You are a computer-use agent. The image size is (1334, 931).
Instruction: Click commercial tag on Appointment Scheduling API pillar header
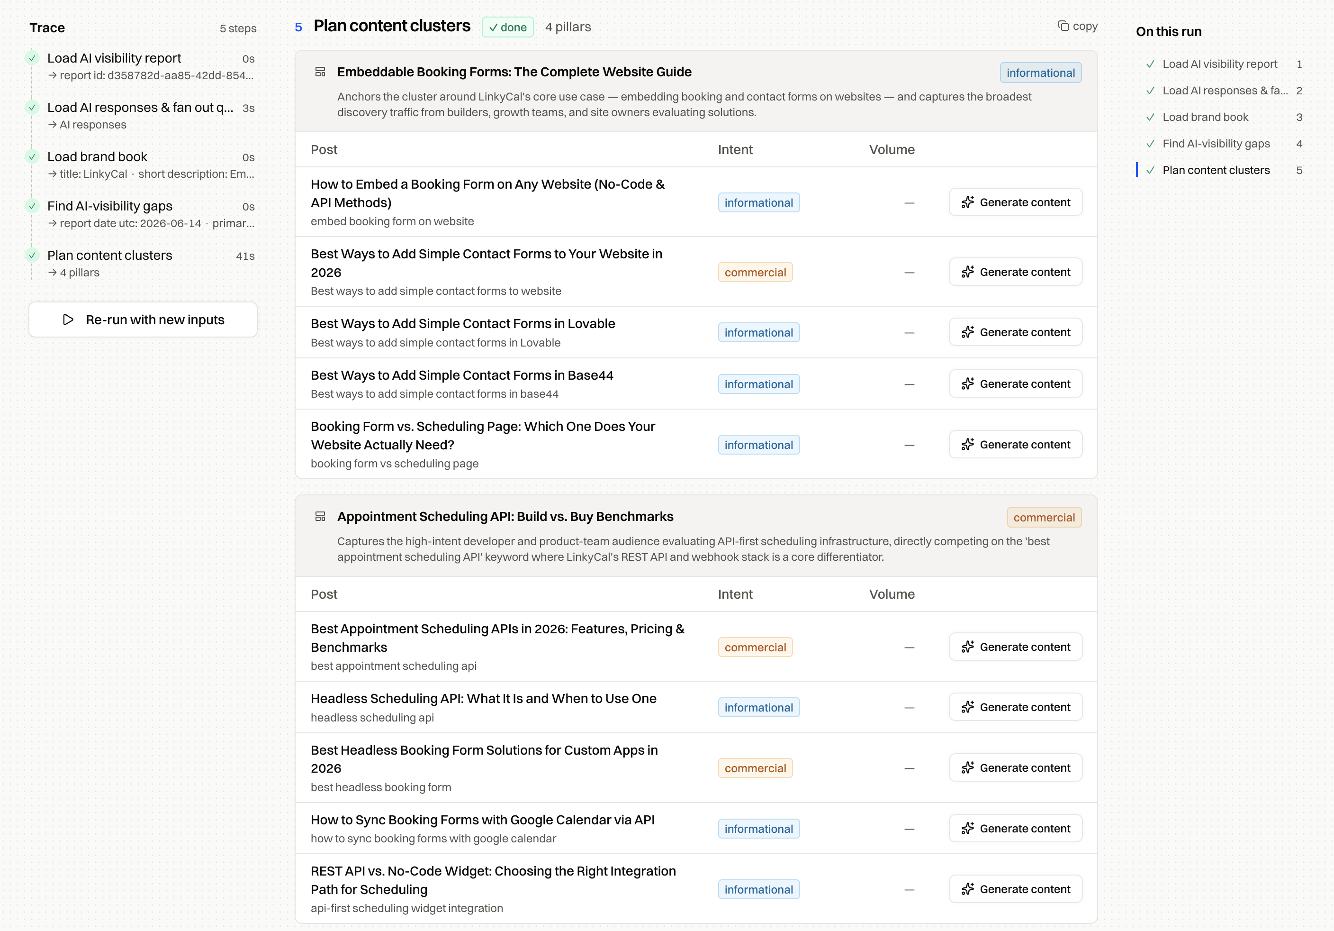(1044, 518)
